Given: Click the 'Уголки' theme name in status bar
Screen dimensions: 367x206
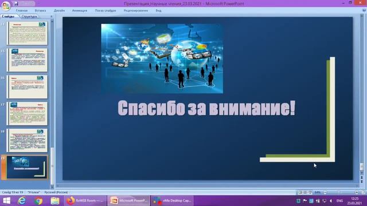Looking at the screenshot, I should tap(34, 192).
